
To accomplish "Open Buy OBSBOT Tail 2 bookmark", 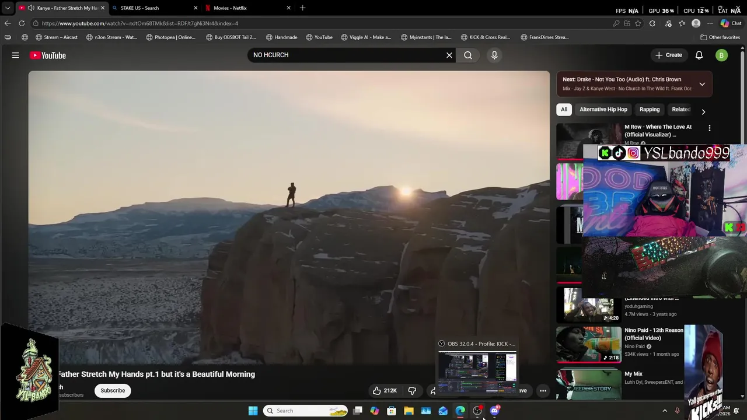I will (x=231, y=37).
